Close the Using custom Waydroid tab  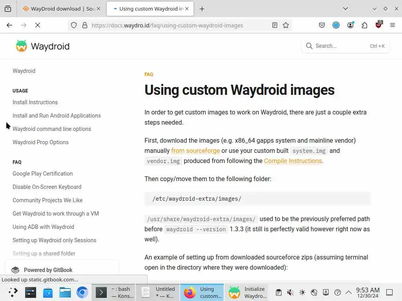point(187,9)
